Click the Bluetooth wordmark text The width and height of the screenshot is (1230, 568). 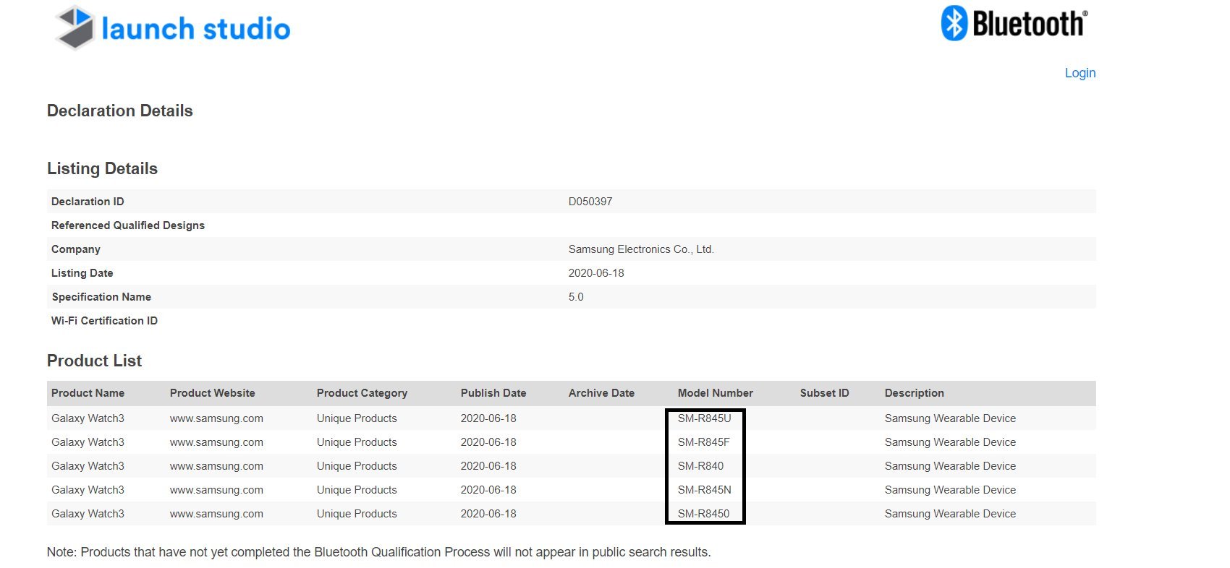coord(1029,24)
